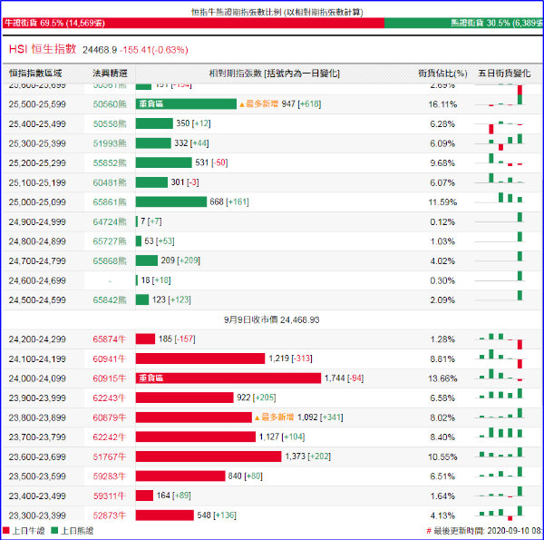Click the red 牛證街貨 69.5% ratio bar

[193, 23]
